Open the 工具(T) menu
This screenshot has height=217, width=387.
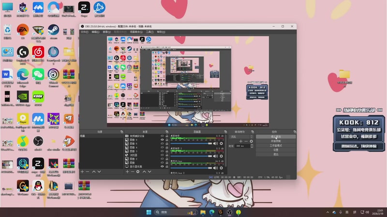point(149,32)
